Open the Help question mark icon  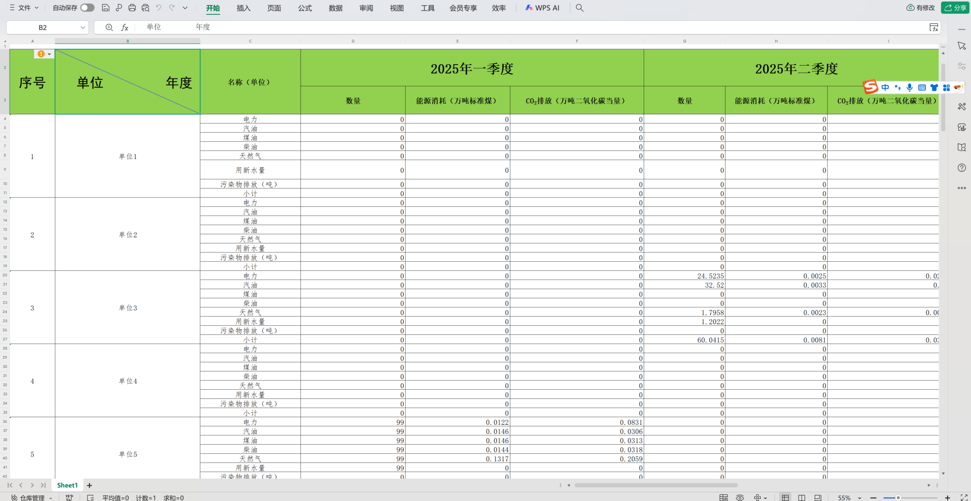962,168
